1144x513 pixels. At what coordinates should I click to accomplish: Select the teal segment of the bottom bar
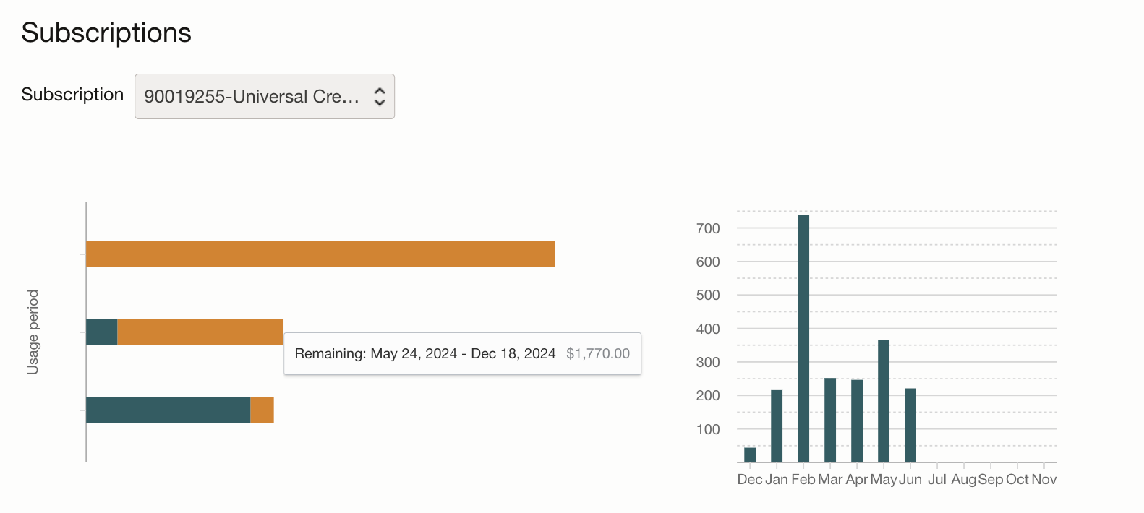pos(168,410)
